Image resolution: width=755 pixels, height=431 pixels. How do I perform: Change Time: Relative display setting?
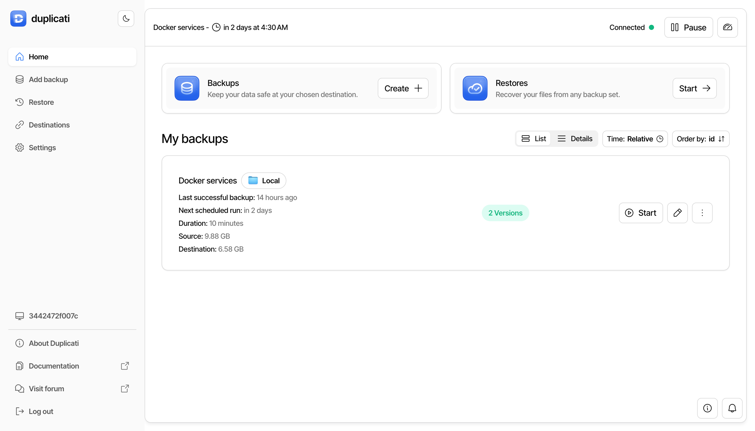(x=635, y=139)
